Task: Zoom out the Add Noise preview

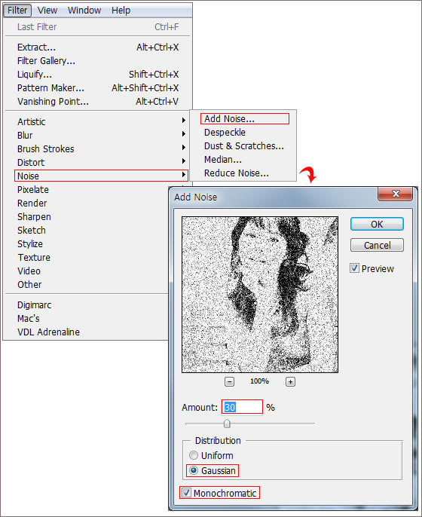Action: pyautogui.click(x=229, y=382)
